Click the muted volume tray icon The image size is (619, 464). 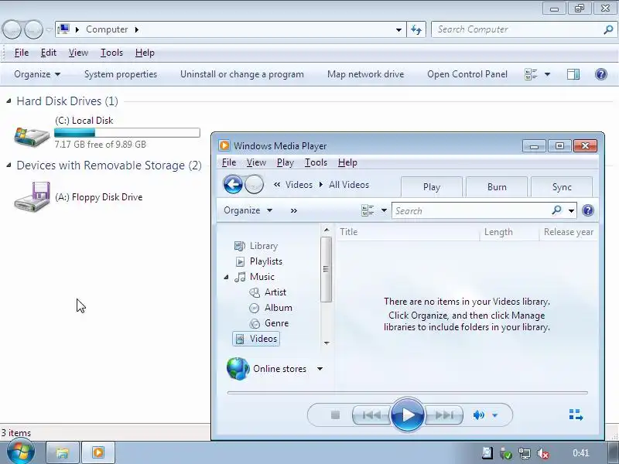[x=544, y=453]
